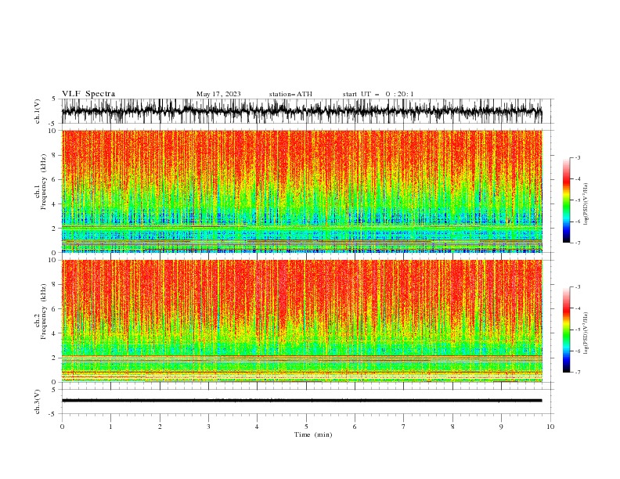Screen dimensions: 620x479
Task: Click the time axis tick label '5'
Action: pyautogui.click(x=306, y=427)
